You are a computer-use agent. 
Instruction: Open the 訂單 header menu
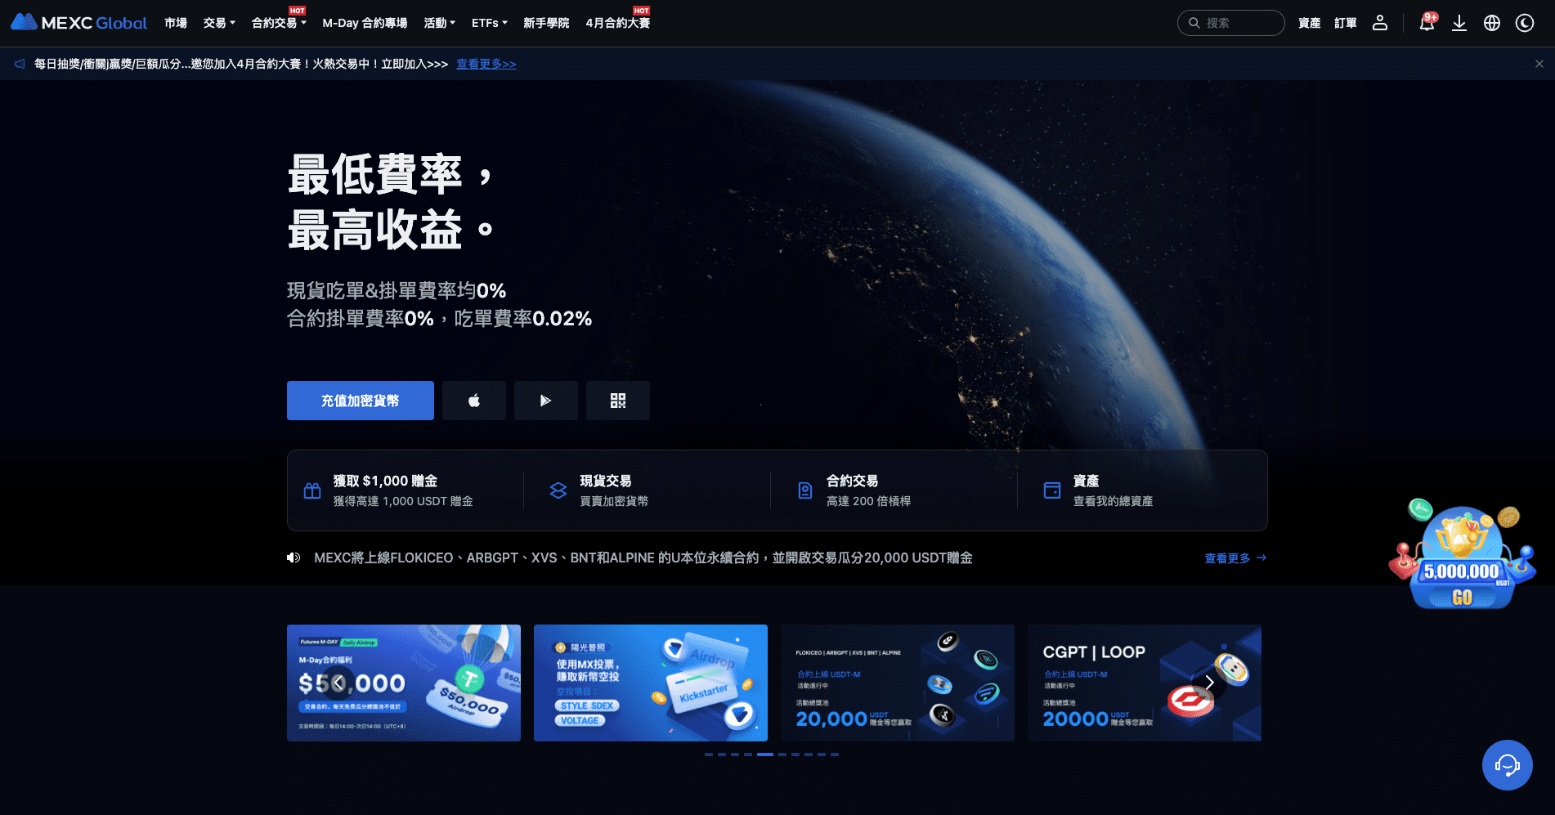point(1346,23)
